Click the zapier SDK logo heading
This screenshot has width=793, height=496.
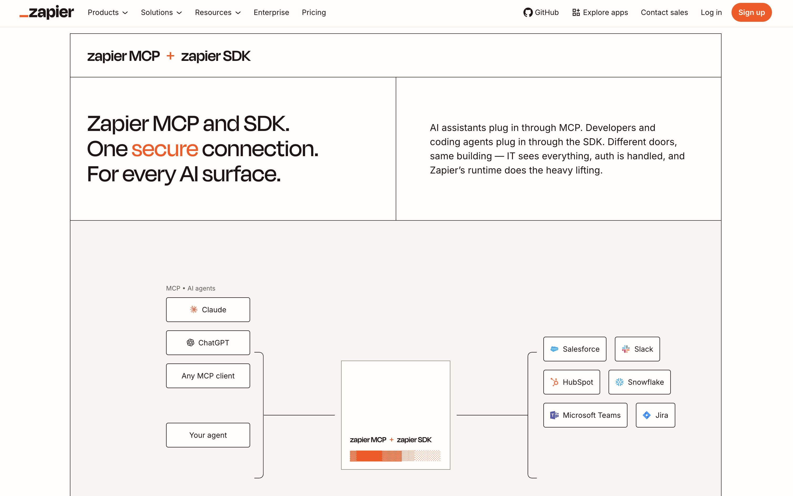[x=216, y=56]
